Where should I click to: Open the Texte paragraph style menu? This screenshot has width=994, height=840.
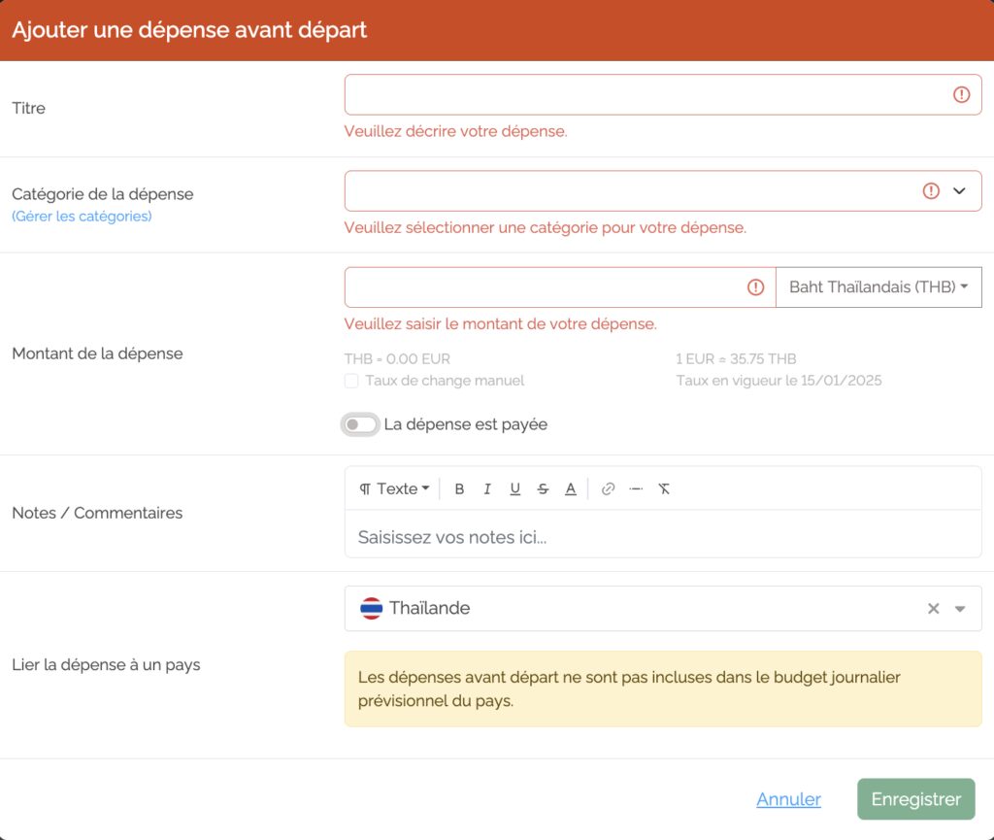tap(394, 488)
